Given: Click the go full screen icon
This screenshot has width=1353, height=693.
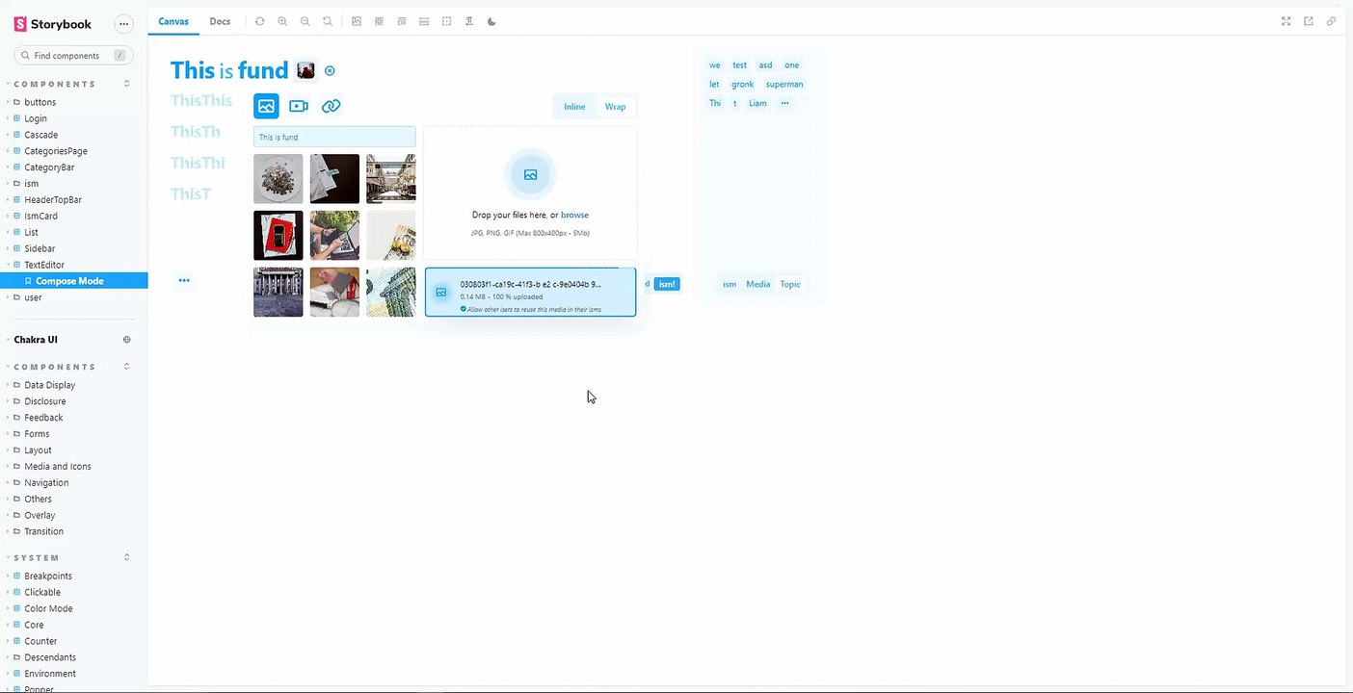Looking at the screenshot, I should [x=1286, y=21].
